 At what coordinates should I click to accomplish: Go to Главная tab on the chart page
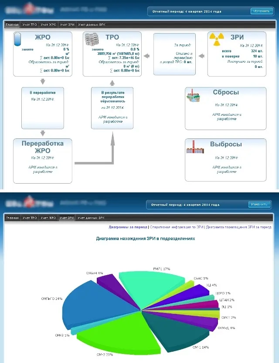pos(12,218)
